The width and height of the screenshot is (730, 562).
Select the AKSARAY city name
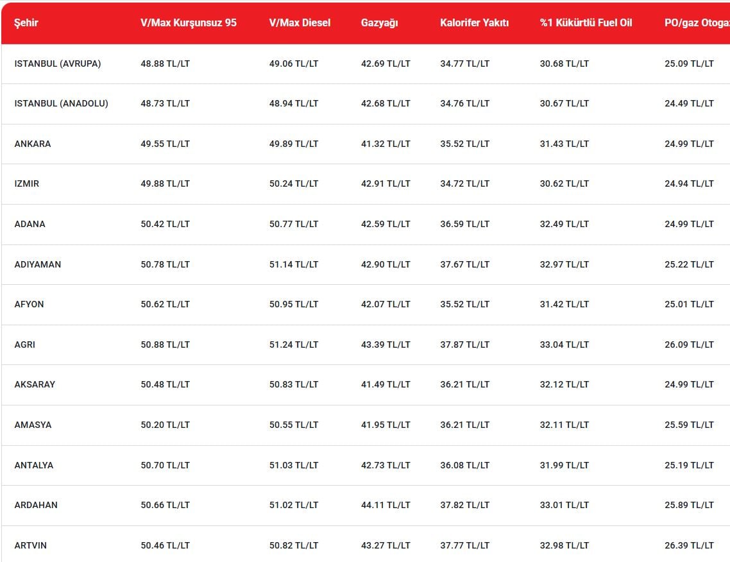[x=35, y=384]
